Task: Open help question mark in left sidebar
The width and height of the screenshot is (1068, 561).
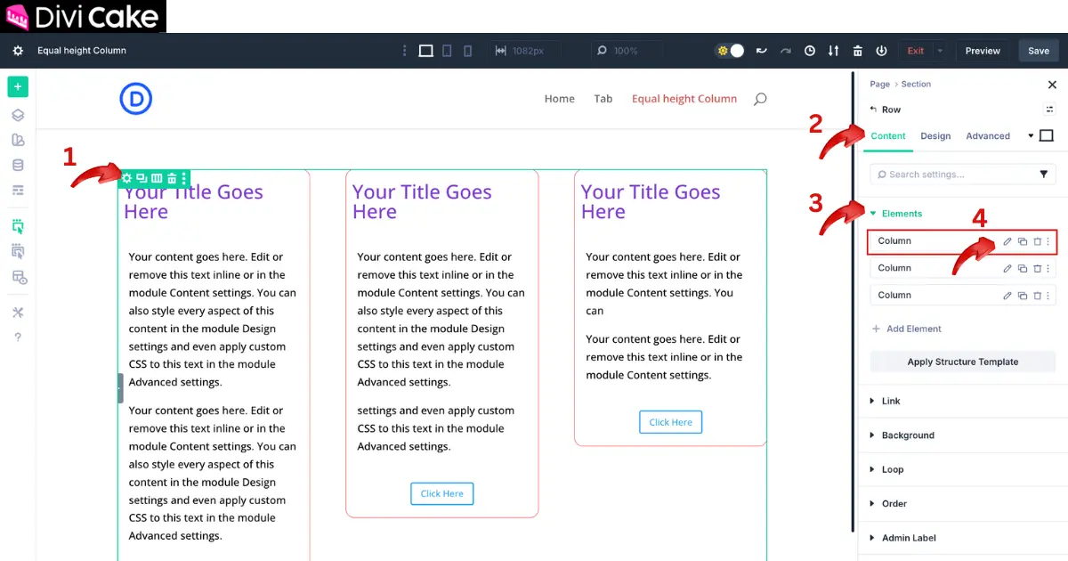Action: pos(18,337)
